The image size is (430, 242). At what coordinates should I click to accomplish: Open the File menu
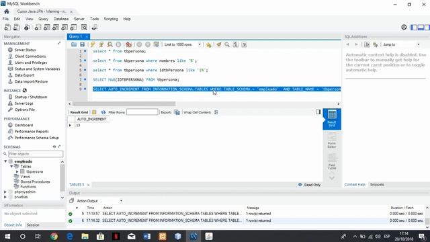pyautogui.click(x=5, y=19)
